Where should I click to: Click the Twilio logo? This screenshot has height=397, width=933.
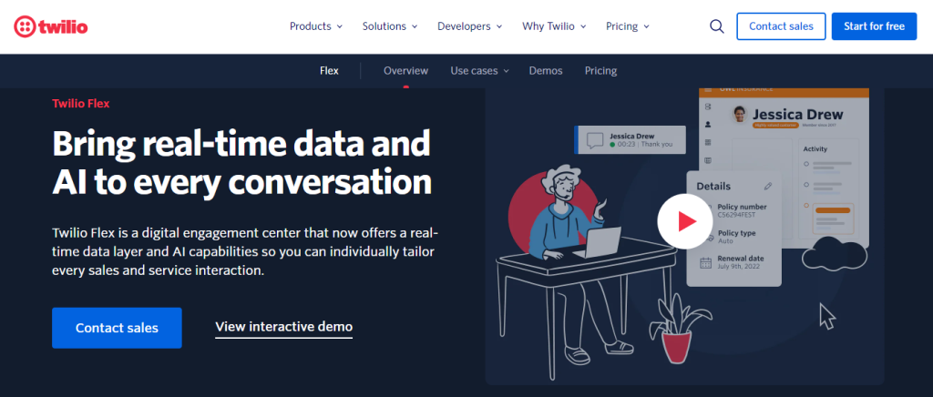[51, 26]
